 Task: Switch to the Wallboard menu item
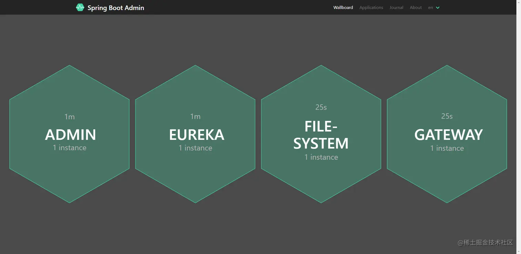coord(343,8)
